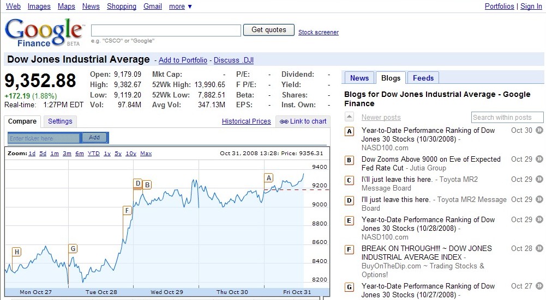
Task: Expand the Oct 30 NASD100.com post arrow
Action: tap(539, 130)
